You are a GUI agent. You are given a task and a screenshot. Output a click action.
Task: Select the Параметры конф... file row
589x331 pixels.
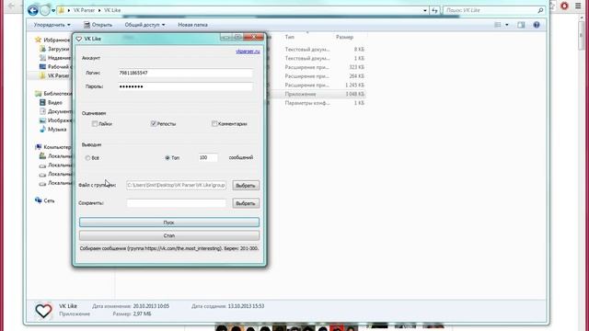point(318,103)
